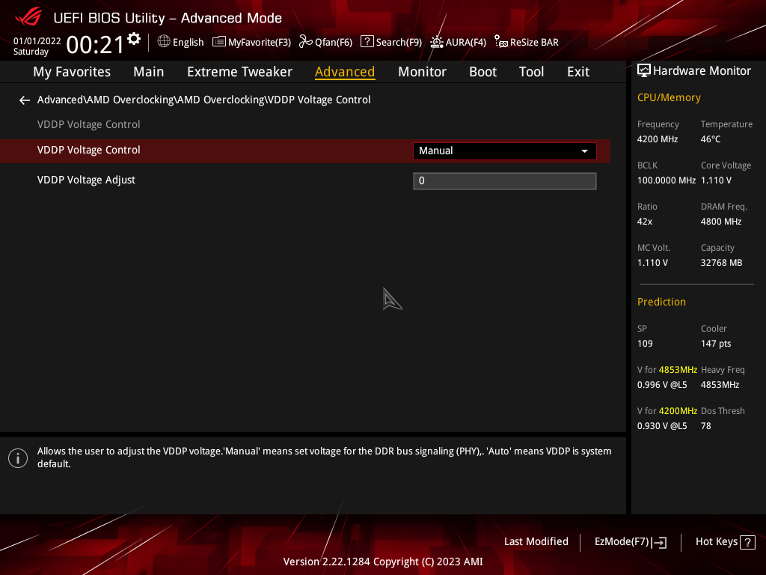Click the Heavy Freq value 4853MHz
This screenshot has width=766, height=575.
pos(720,385)
